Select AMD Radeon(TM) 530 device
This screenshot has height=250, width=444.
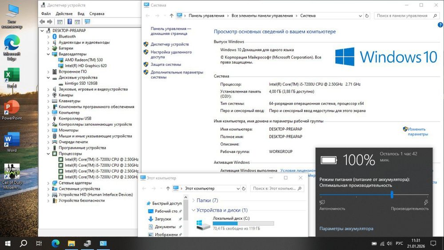click(x=83, y=60)
